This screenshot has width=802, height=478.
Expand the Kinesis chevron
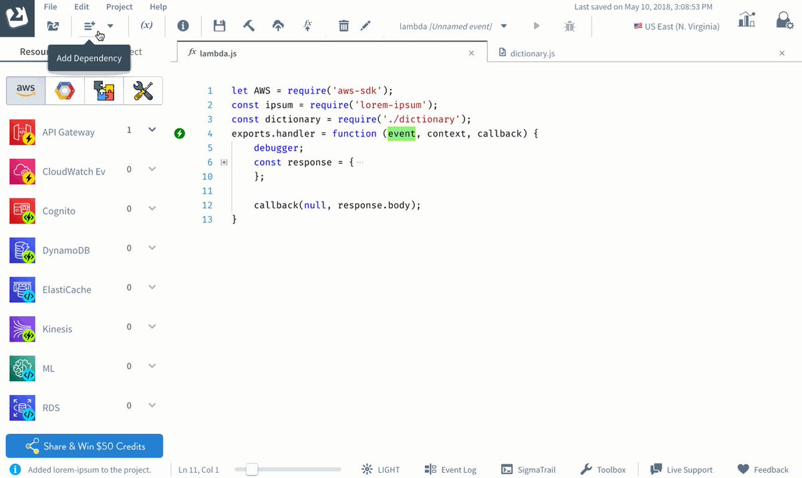[x=152, y=327]
